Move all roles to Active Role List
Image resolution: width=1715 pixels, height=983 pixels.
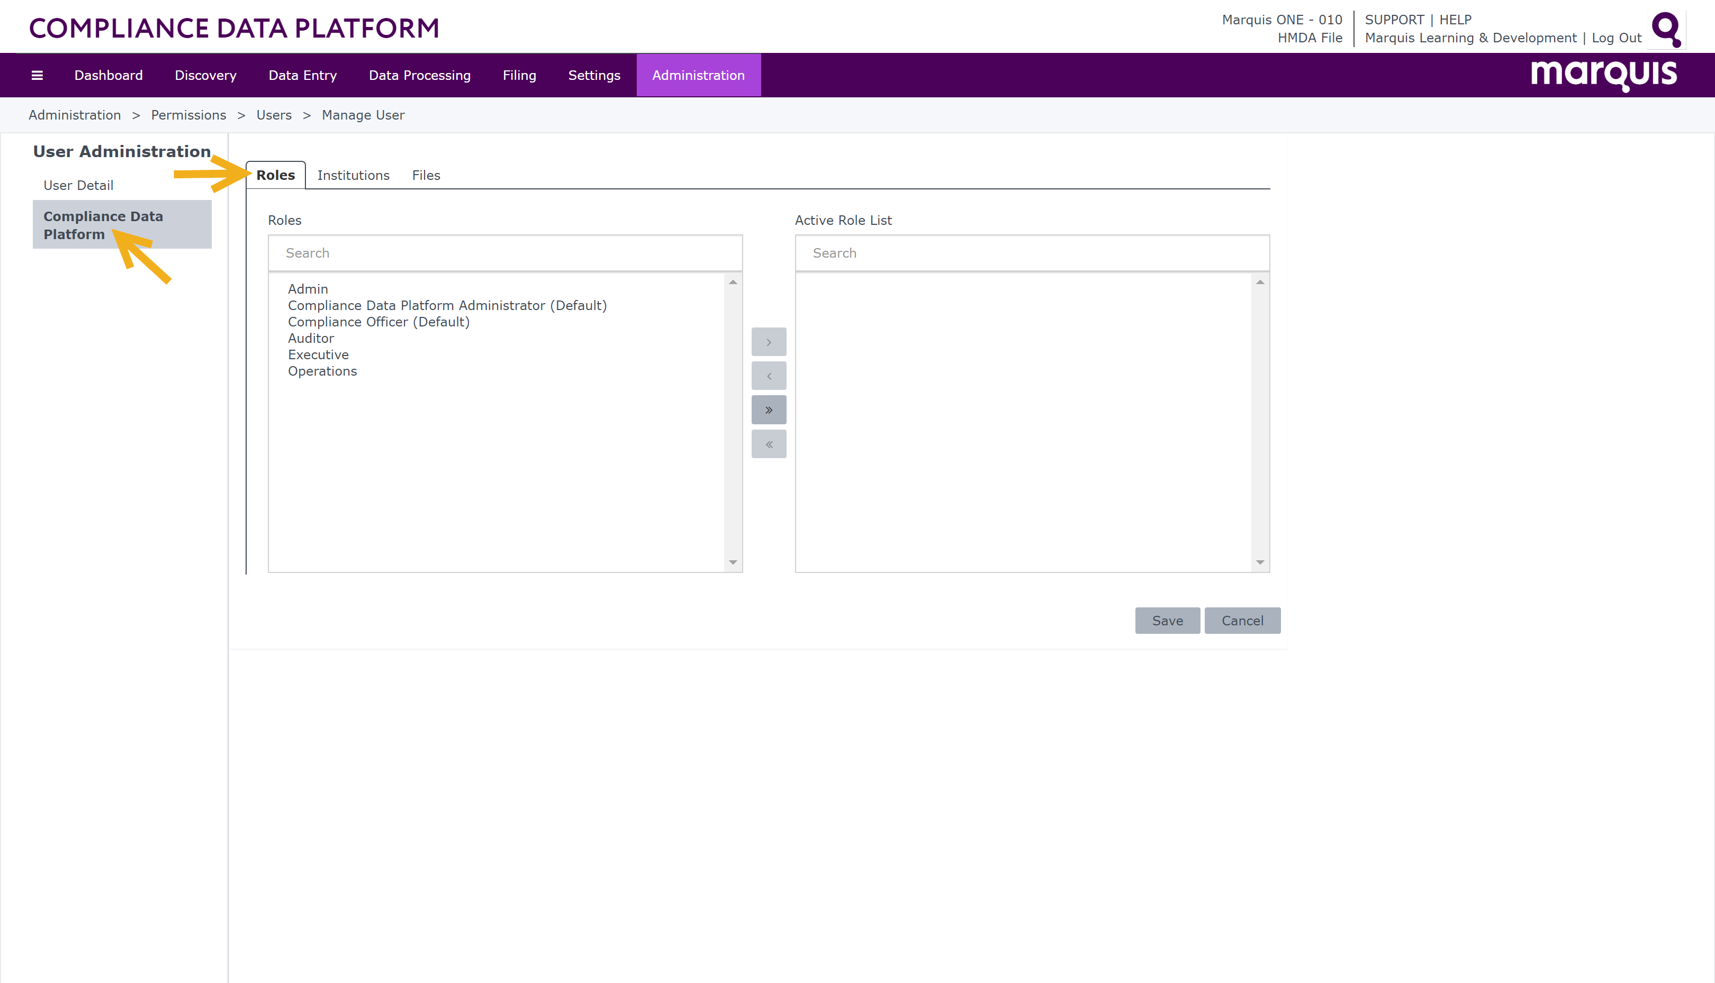point(769,410)
